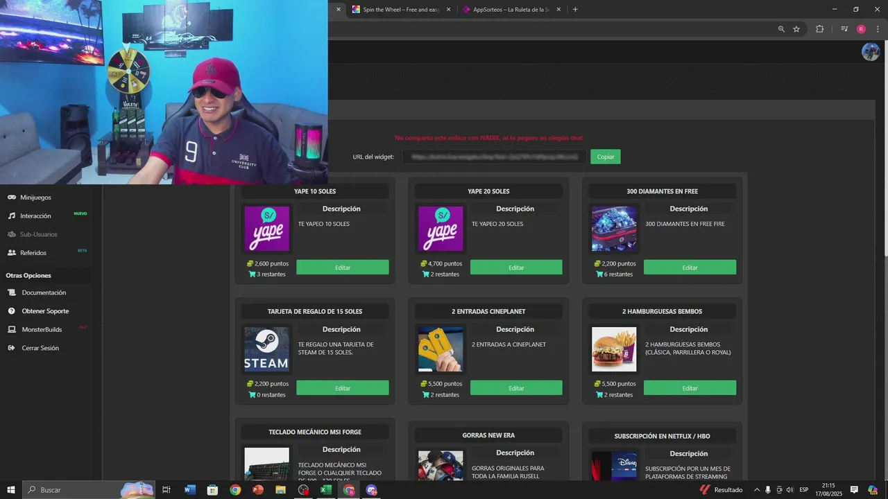Copy the widget URL with Copiar
This screenshot has width=888, height=499.
606,157
